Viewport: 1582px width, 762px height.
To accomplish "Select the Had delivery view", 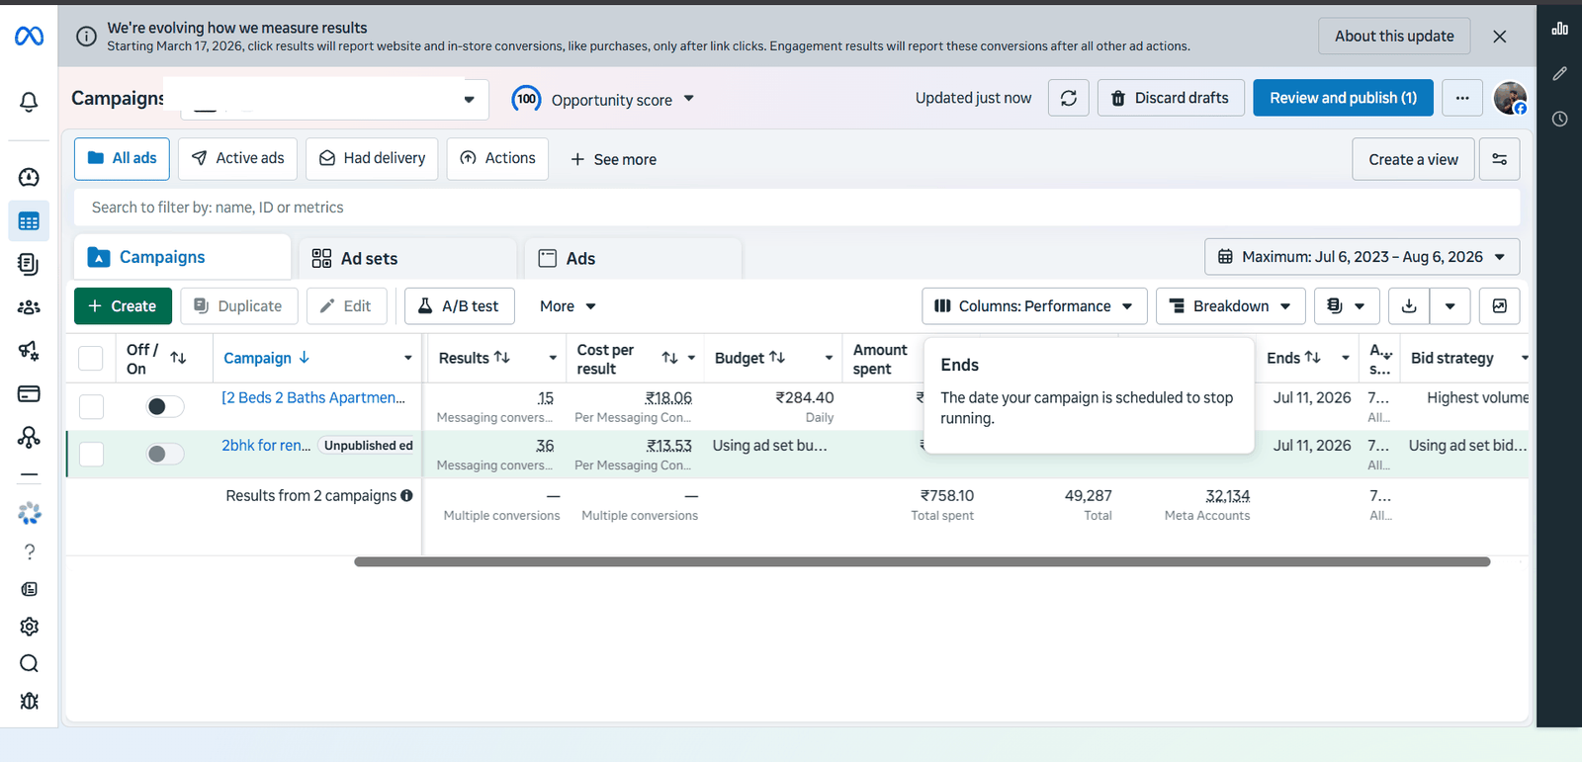I will click(372, 158).
